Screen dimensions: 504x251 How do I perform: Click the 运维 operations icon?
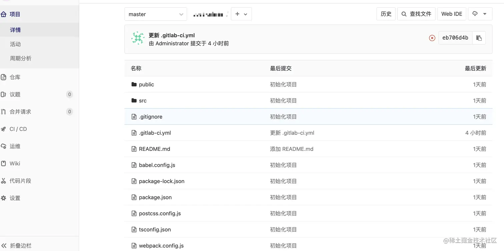3,146
